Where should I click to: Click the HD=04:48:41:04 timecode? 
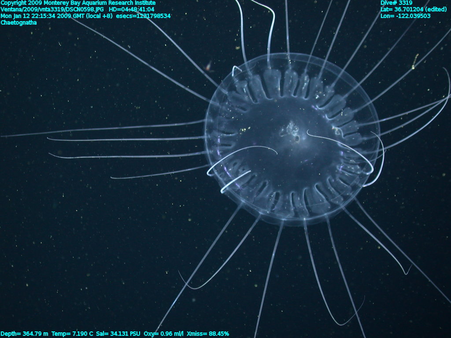tap(131, 10)
